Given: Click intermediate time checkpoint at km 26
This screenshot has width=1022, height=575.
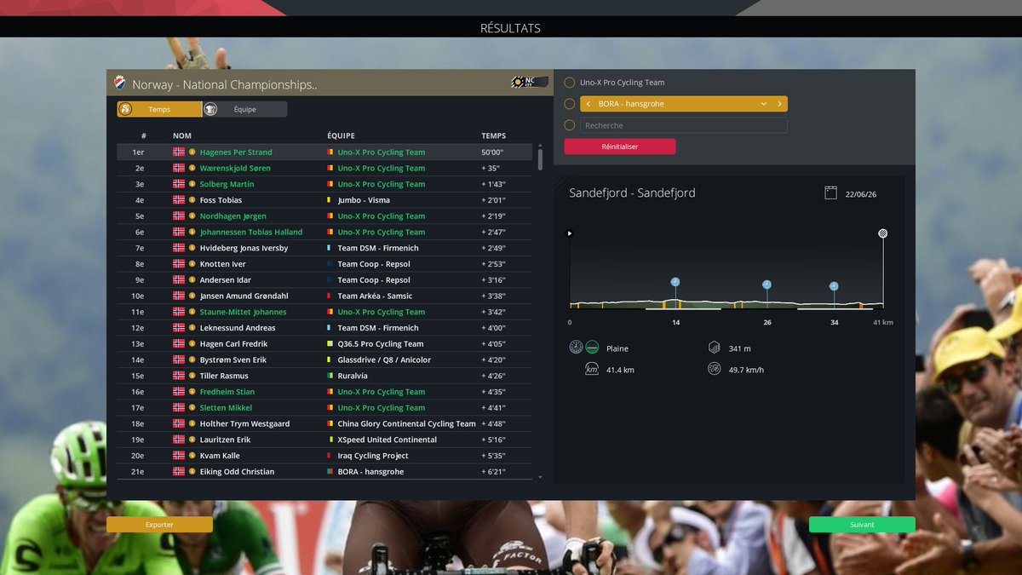Looking at the screenshot, I should click(x=766, y=285).
